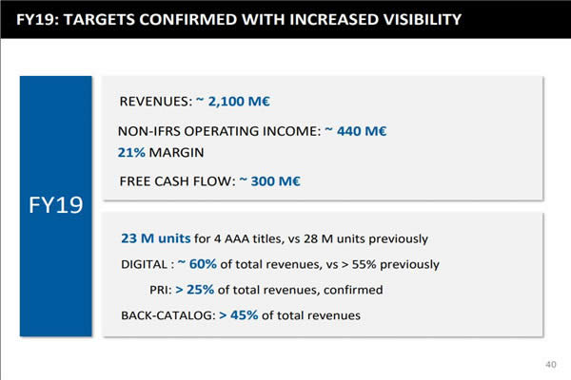Select the "~ 60%" digital percentage
Viewport: 571px width, 380px height.
click(209, 263)
